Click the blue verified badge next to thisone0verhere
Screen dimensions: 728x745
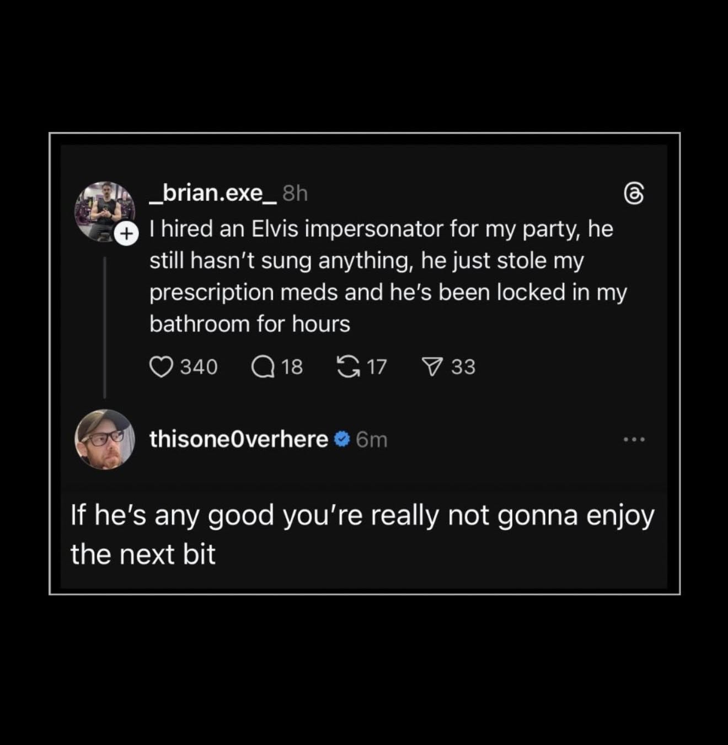pos(342,439)
